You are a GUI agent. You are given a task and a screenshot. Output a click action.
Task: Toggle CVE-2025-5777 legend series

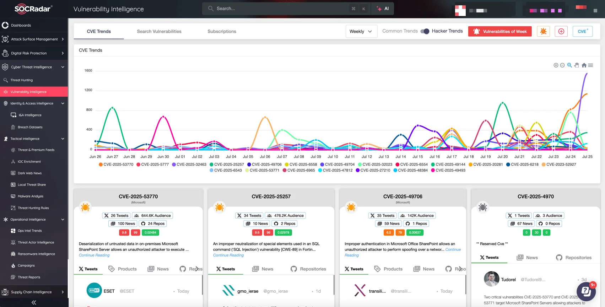(153, 165)
